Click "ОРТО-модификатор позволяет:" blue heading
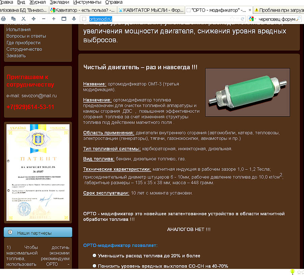The width and height of the screenshot is (304, 275). [x=120, y=245]
